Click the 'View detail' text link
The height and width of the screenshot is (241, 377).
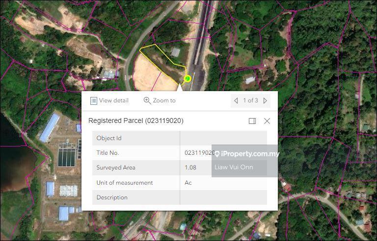113,100
